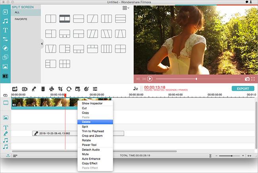Click the picture-in-picture track icon

click(6, 118)
